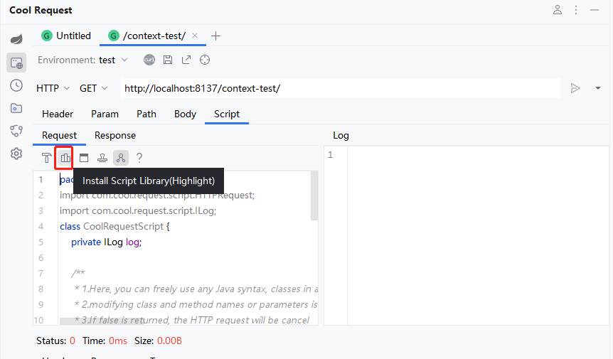Switch to the Header tab
Viewport: 613px width, 359px height.
[x=58, y=114]
